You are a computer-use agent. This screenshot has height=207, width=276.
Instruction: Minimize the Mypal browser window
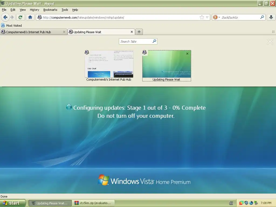(260, 3)
